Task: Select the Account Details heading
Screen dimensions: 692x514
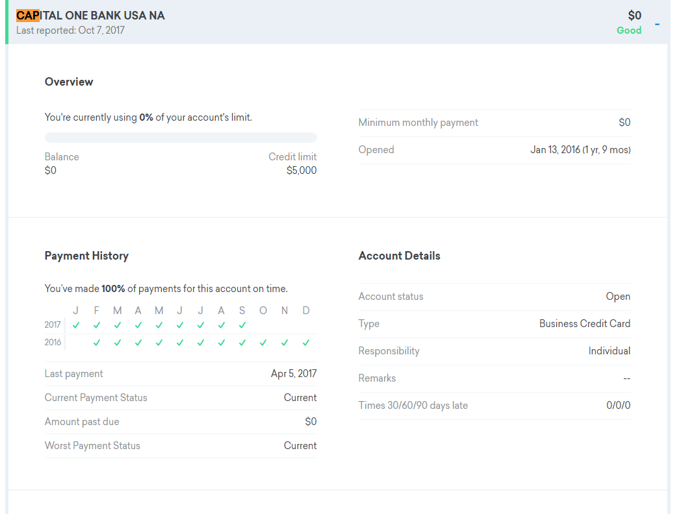Action: pos(399,256)
